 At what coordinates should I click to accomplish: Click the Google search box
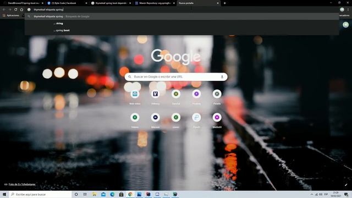tap(176, 77)
